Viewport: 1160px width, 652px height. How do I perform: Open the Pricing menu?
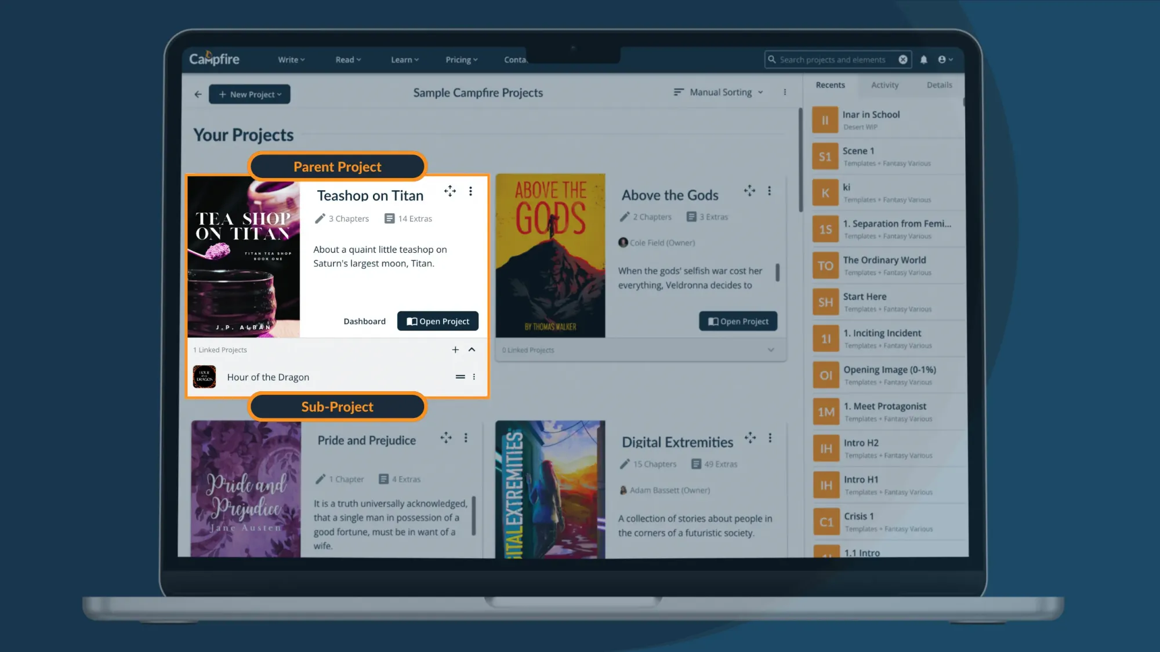(462, 60)
